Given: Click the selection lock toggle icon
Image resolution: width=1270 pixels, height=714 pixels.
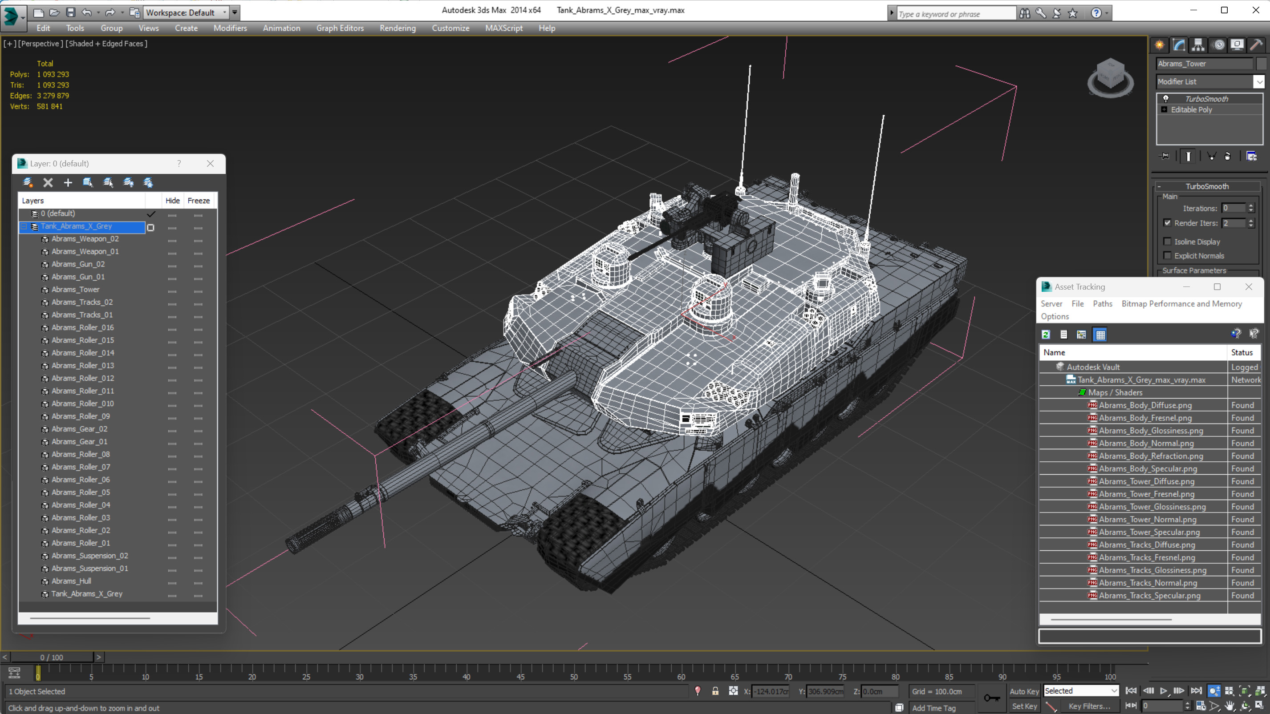Looking at the screenshot, I should click(715, 691).
